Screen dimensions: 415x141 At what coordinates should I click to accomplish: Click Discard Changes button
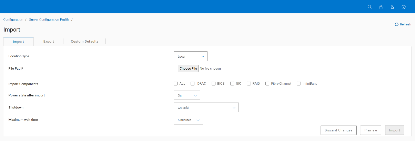(x=338, y=130)
